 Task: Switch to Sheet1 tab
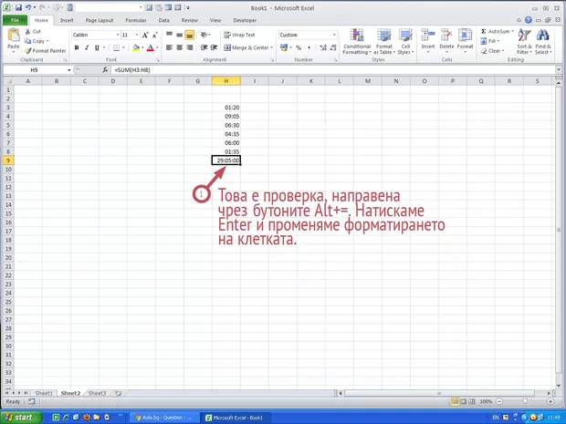tap(44, 393)
